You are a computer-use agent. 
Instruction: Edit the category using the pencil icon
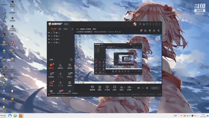91,32
